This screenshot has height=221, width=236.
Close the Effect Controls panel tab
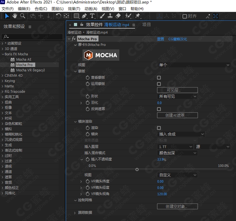(70, 25)
